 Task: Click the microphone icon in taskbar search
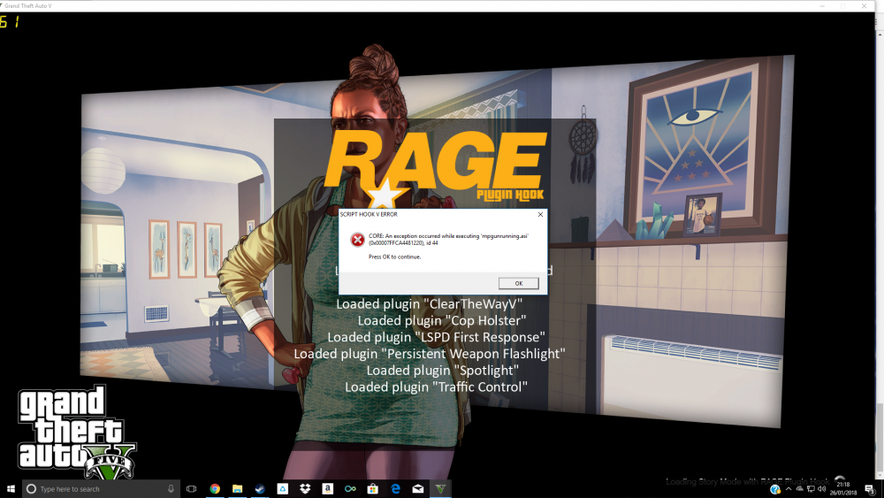171,489
